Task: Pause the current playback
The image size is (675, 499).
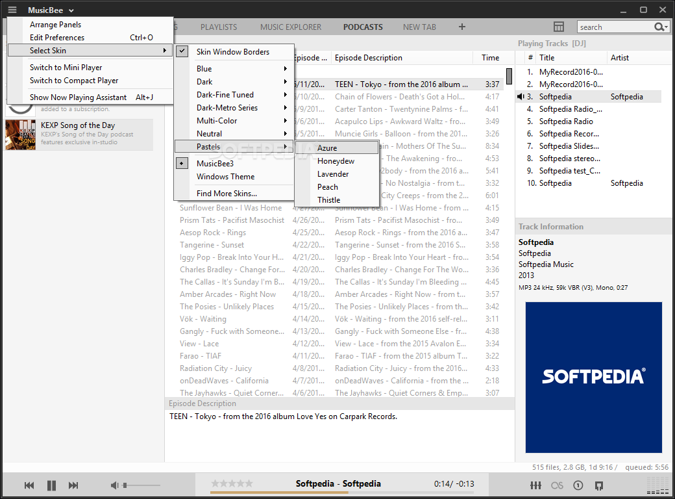Action: [x=51, y=485]
